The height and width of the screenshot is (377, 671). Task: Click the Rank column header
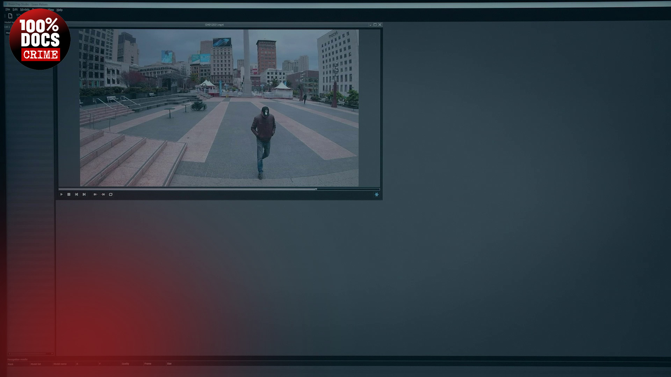[11, 364]
